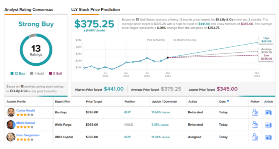Open Evan Seigerman analyst profile link
The height and width of the screenshot is (149, 279).
(28, 135)
